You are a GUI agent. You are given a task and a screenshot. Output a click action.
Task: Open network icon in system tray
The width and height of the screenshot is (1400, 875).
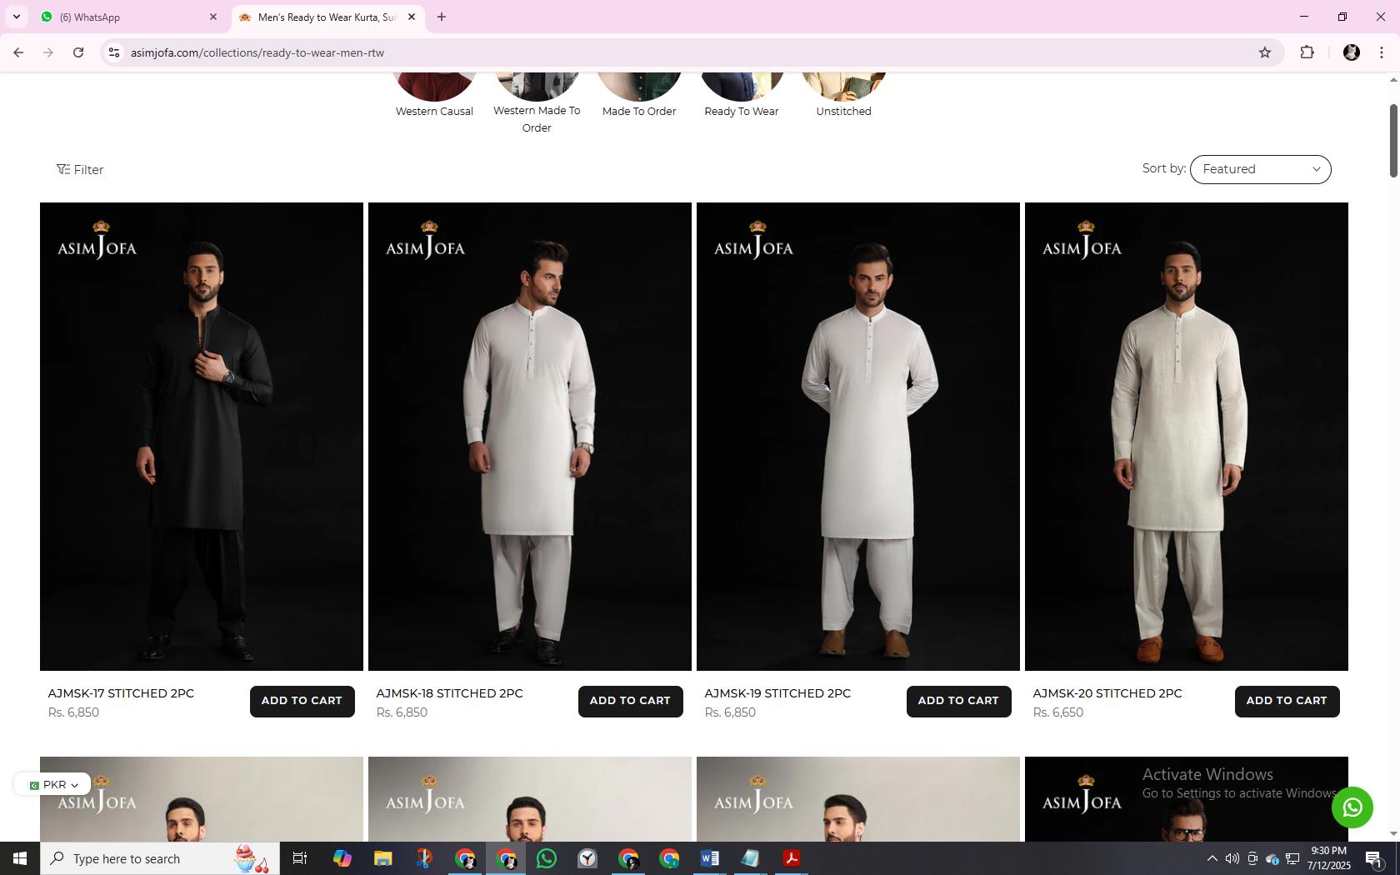click(1292, 858)
